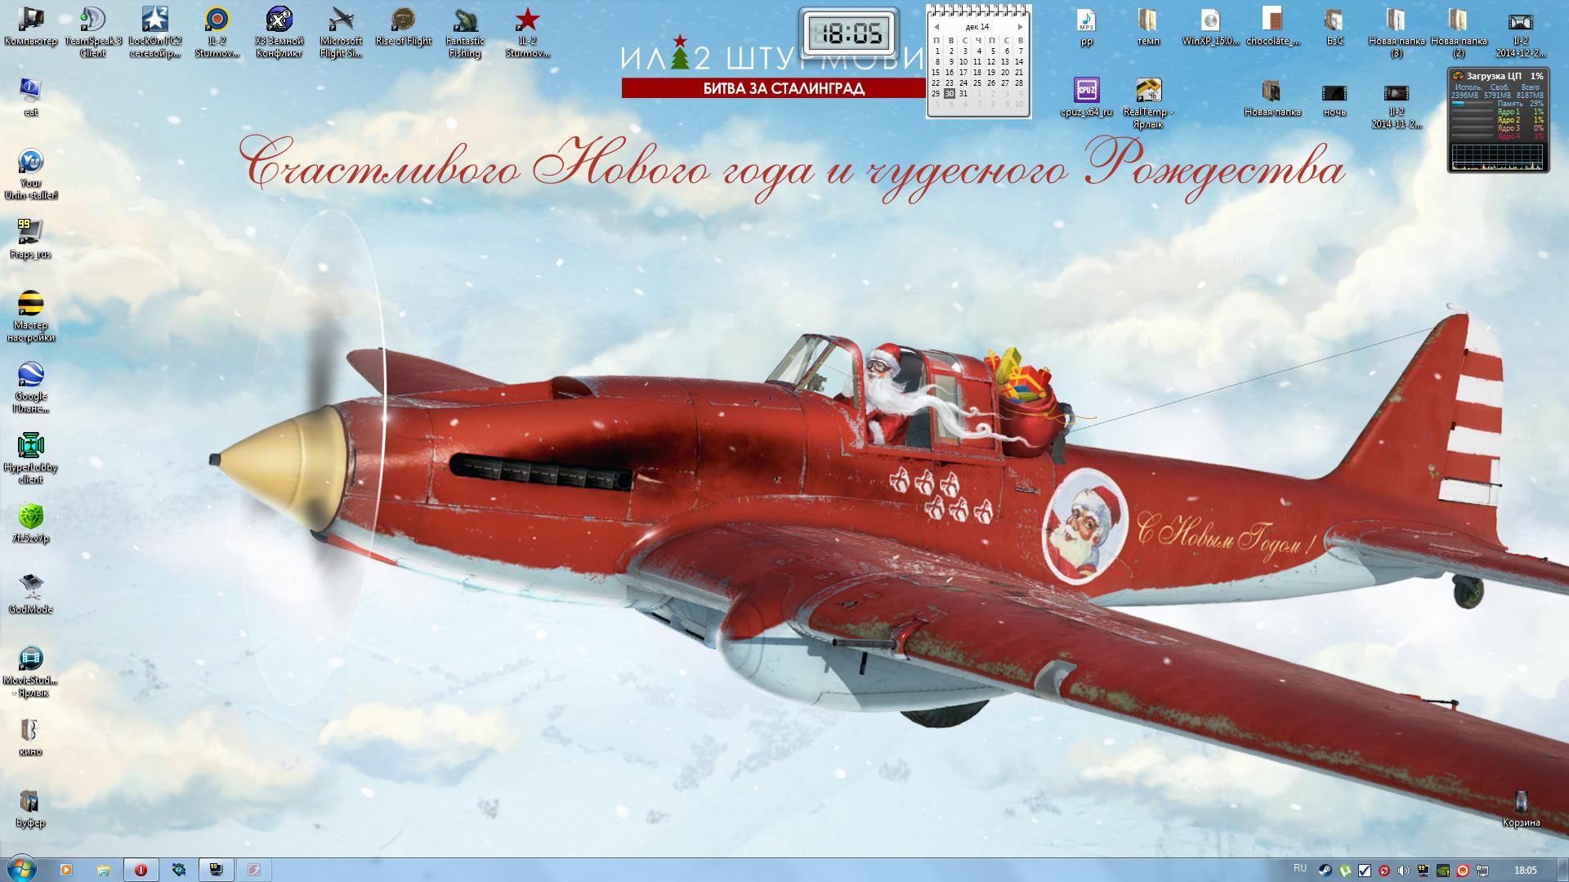The width and height of the screenshot is (1569, 882).
Task: Launch Rise of Flight icon
Action: pos(403,26)
